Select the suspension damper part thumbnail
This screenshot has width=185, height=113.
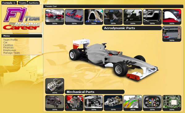[94, 103]
